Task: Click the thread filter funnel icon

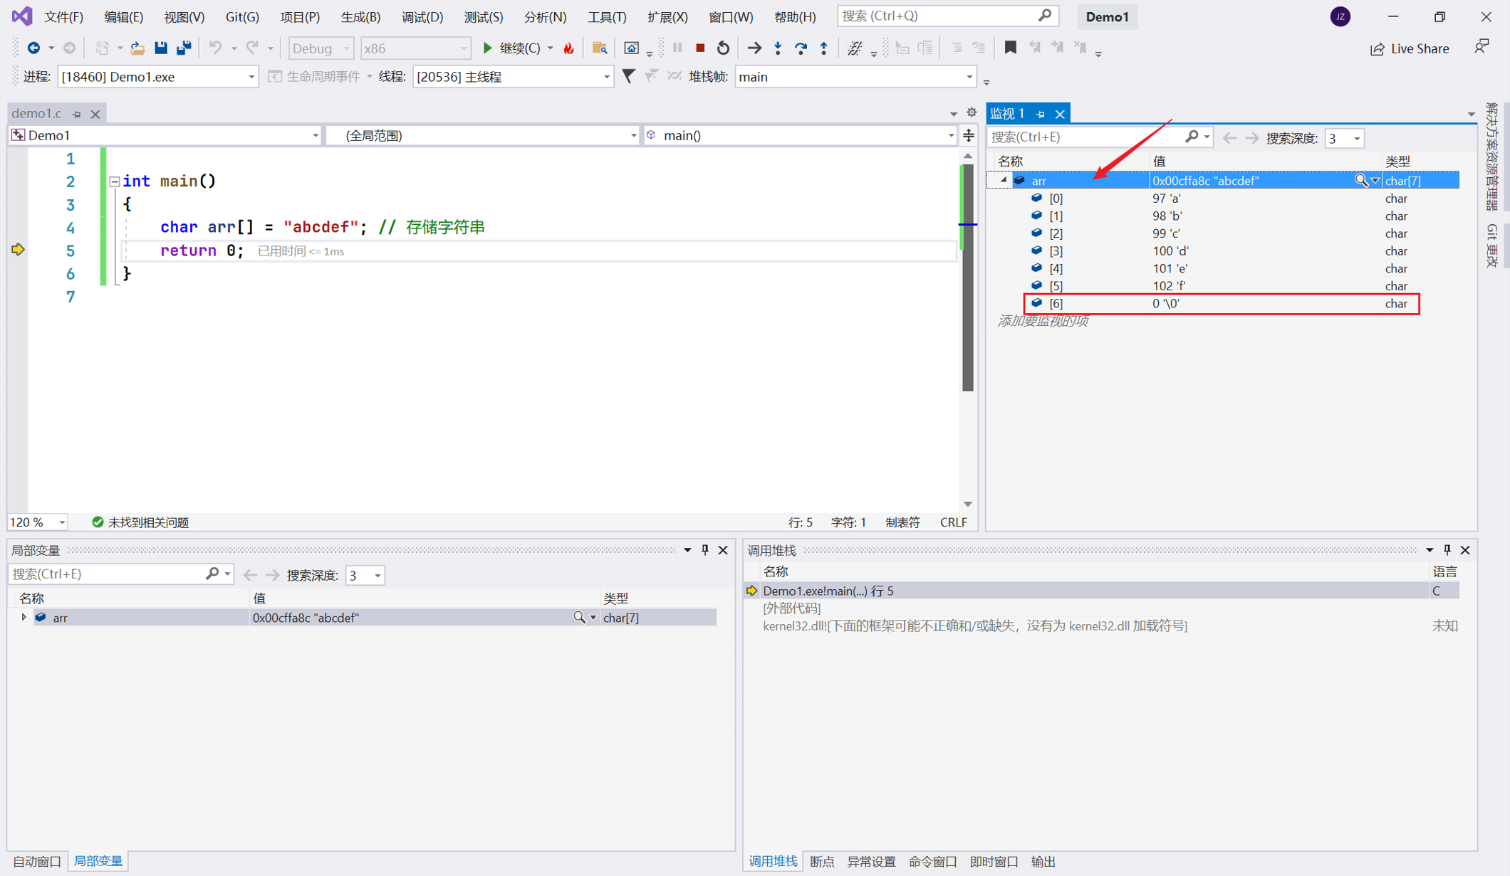Action: [628, 76]
